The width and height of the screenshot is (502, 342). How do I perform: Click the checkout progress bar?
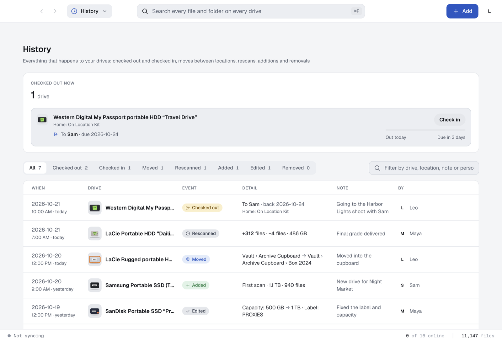[x=425, y=130]
